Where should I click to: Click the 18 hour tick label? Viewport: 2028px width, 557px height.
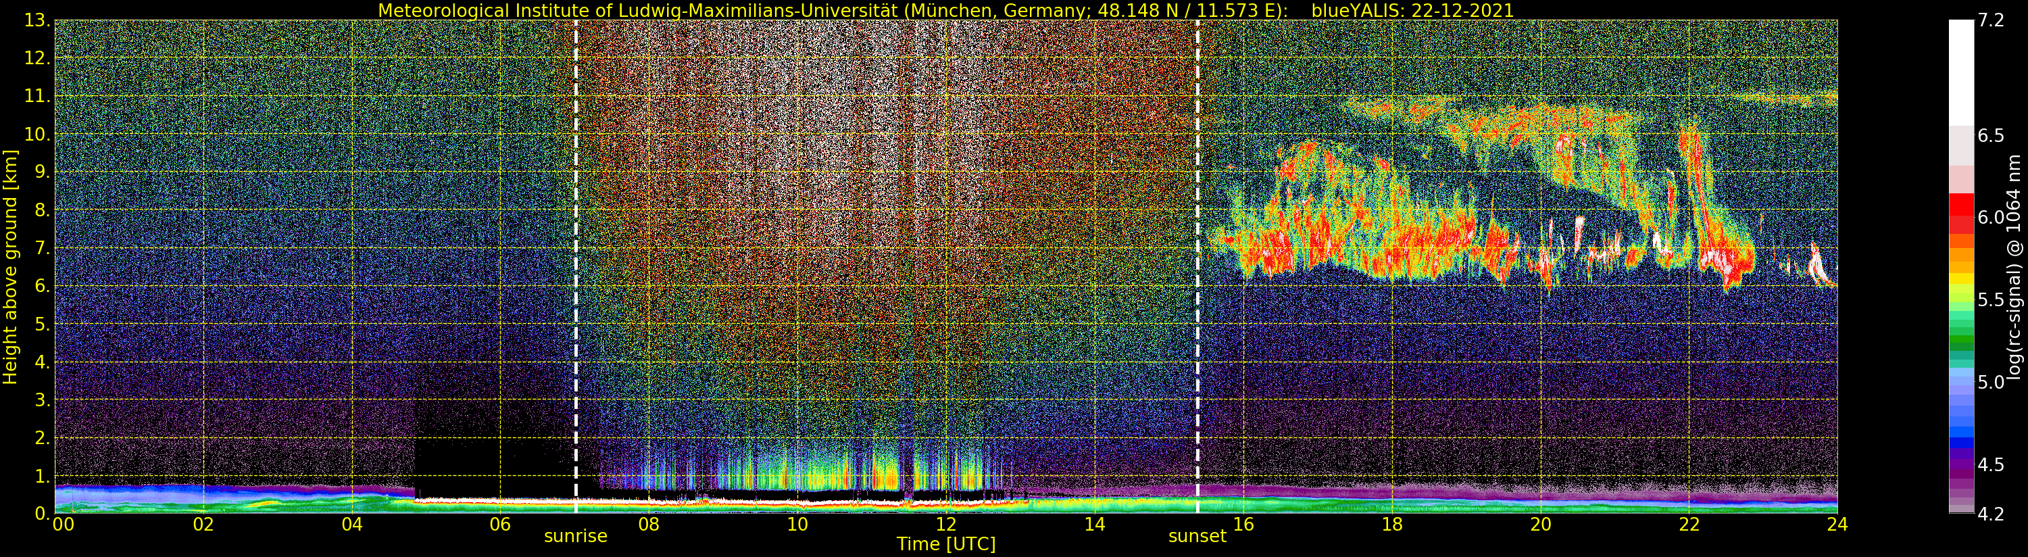(1391, 524)
